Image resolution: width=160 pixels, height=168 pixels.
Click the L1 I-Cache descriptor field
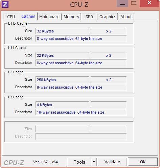pos(81,63)
